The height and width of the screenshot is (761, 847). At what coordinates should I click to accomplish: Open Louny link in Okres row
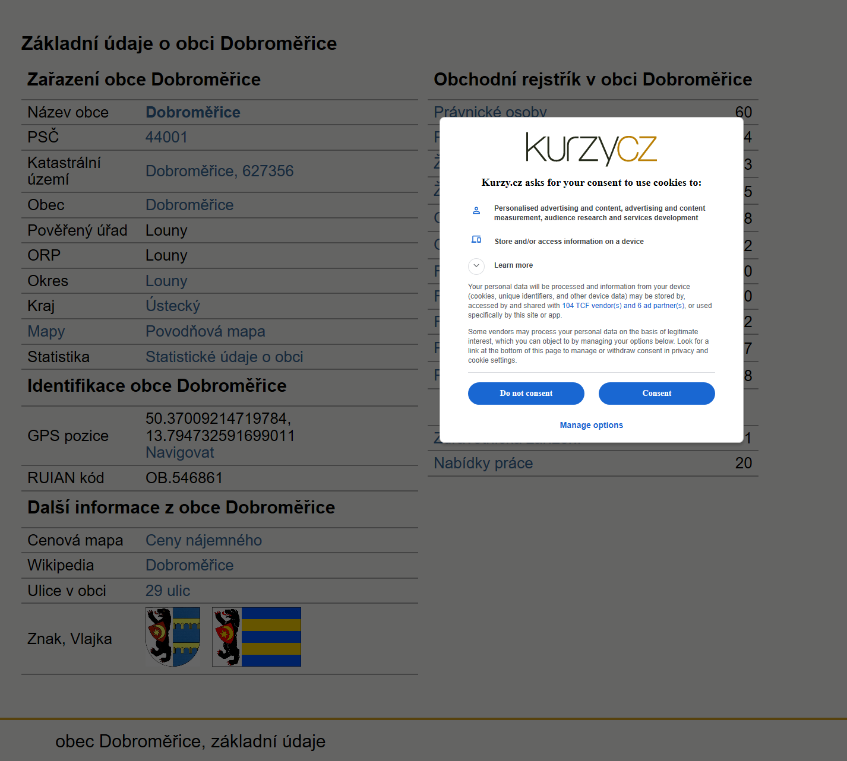click(x=166, y=281)
